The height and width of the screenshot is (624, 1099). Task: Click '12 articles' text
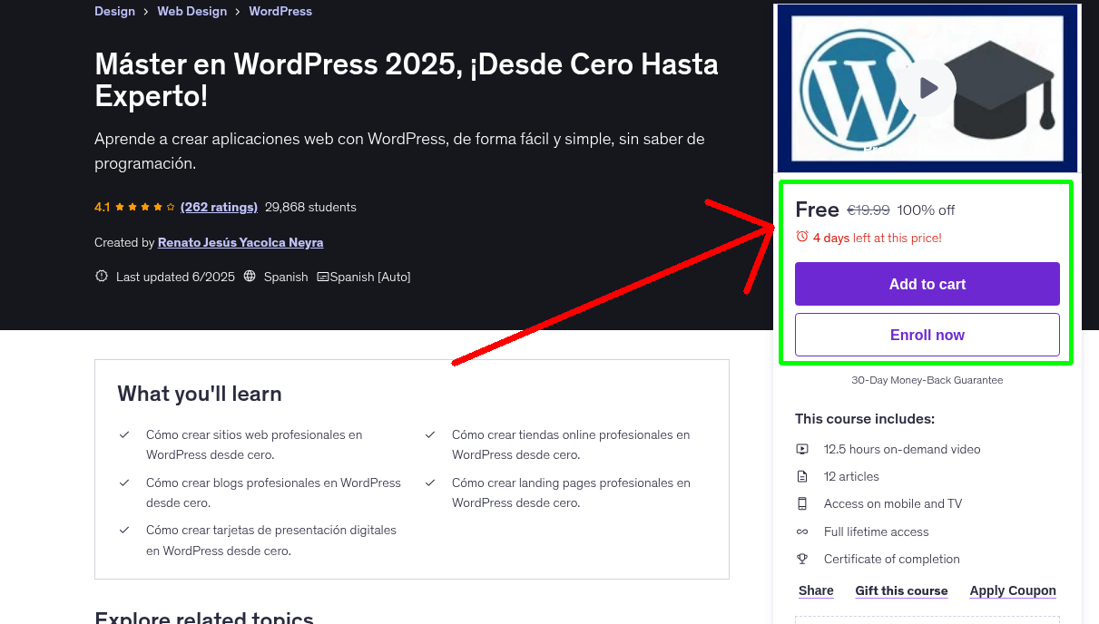[x=851, y=476]
